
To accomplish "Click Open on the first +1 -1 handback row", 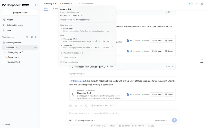I will coord(169,40).
